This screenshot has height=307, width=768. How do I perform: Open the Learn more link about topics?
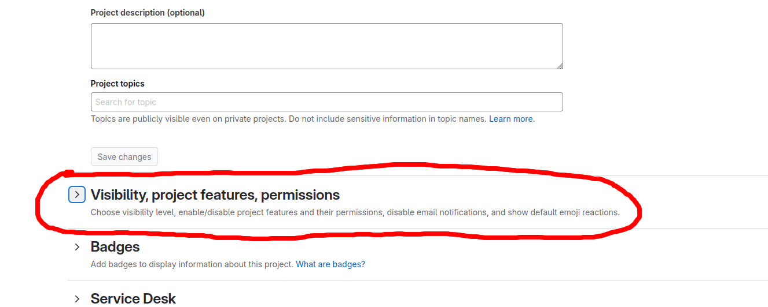(510, 119)
